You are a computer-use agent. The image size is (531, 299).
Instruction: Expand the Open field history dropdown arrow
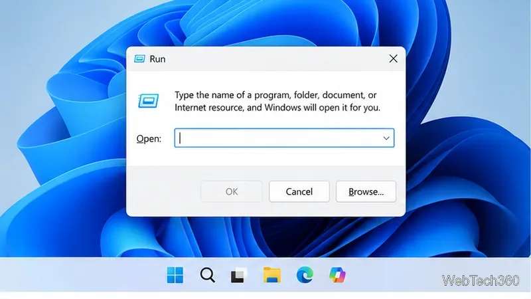coord(386,138)
